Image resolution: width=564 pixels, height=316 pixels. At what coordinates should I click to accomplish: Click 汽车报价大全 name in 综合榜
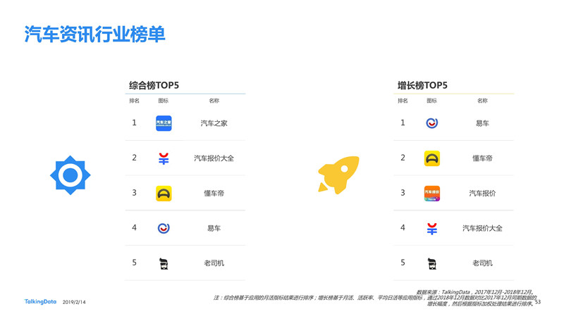pos(214,158)
